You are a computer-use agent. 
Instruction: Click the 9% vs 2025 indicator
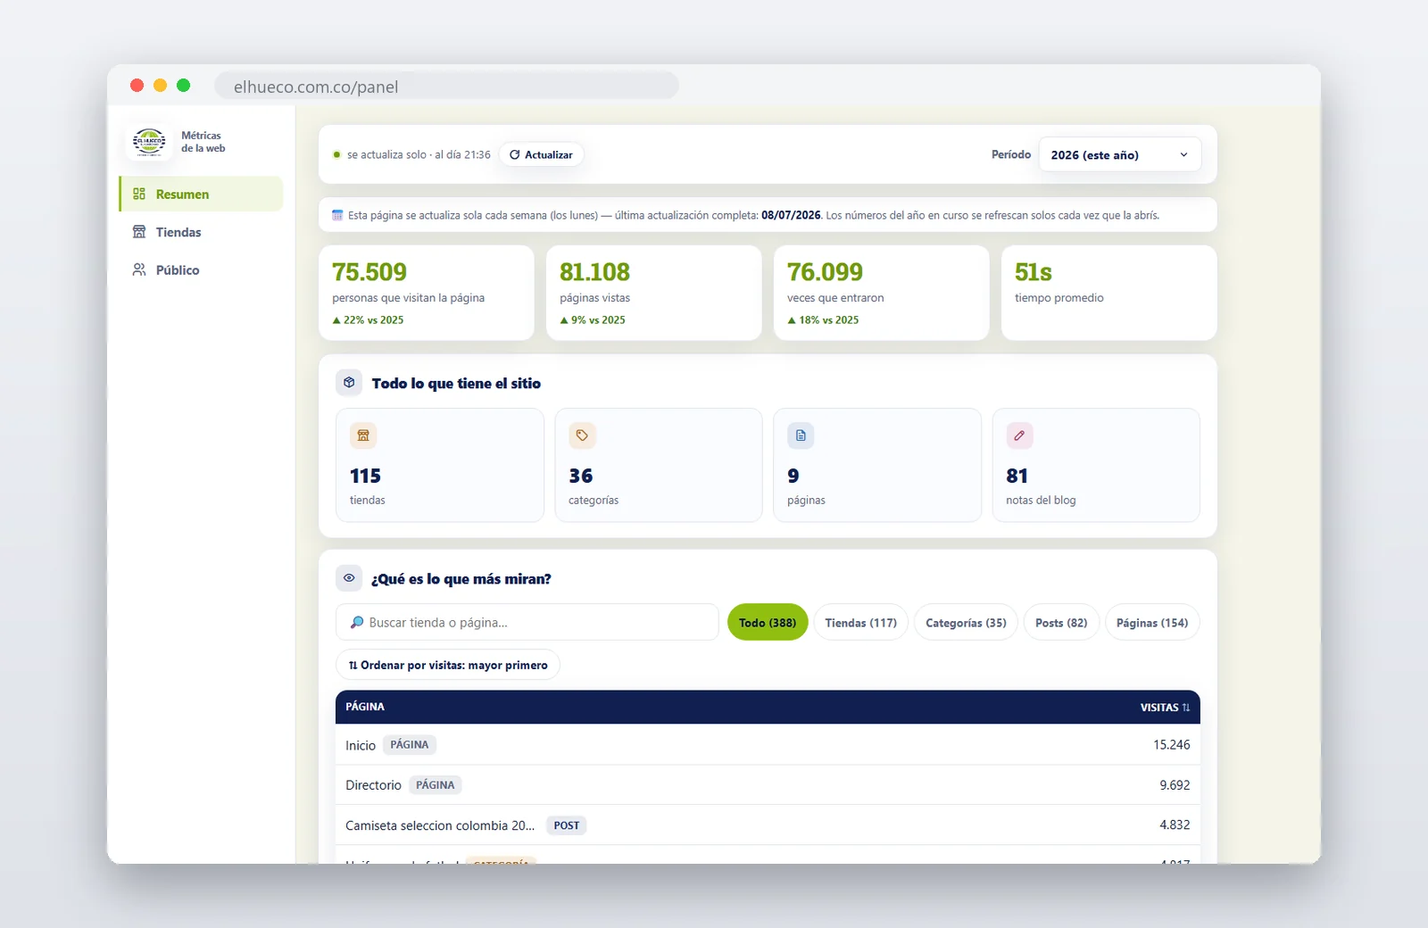point(593,319)
